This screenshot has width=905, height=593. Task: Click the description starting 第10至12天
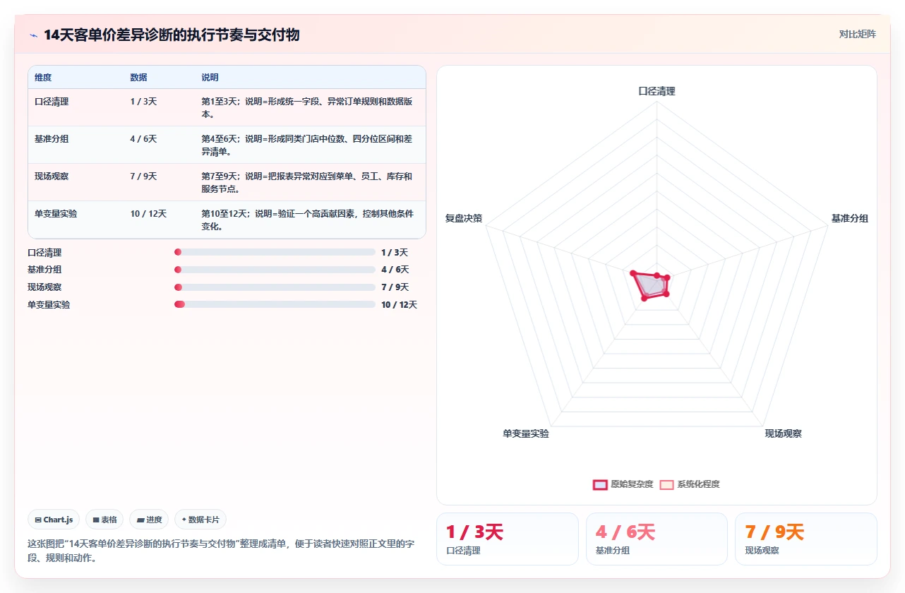pos(307,220)
